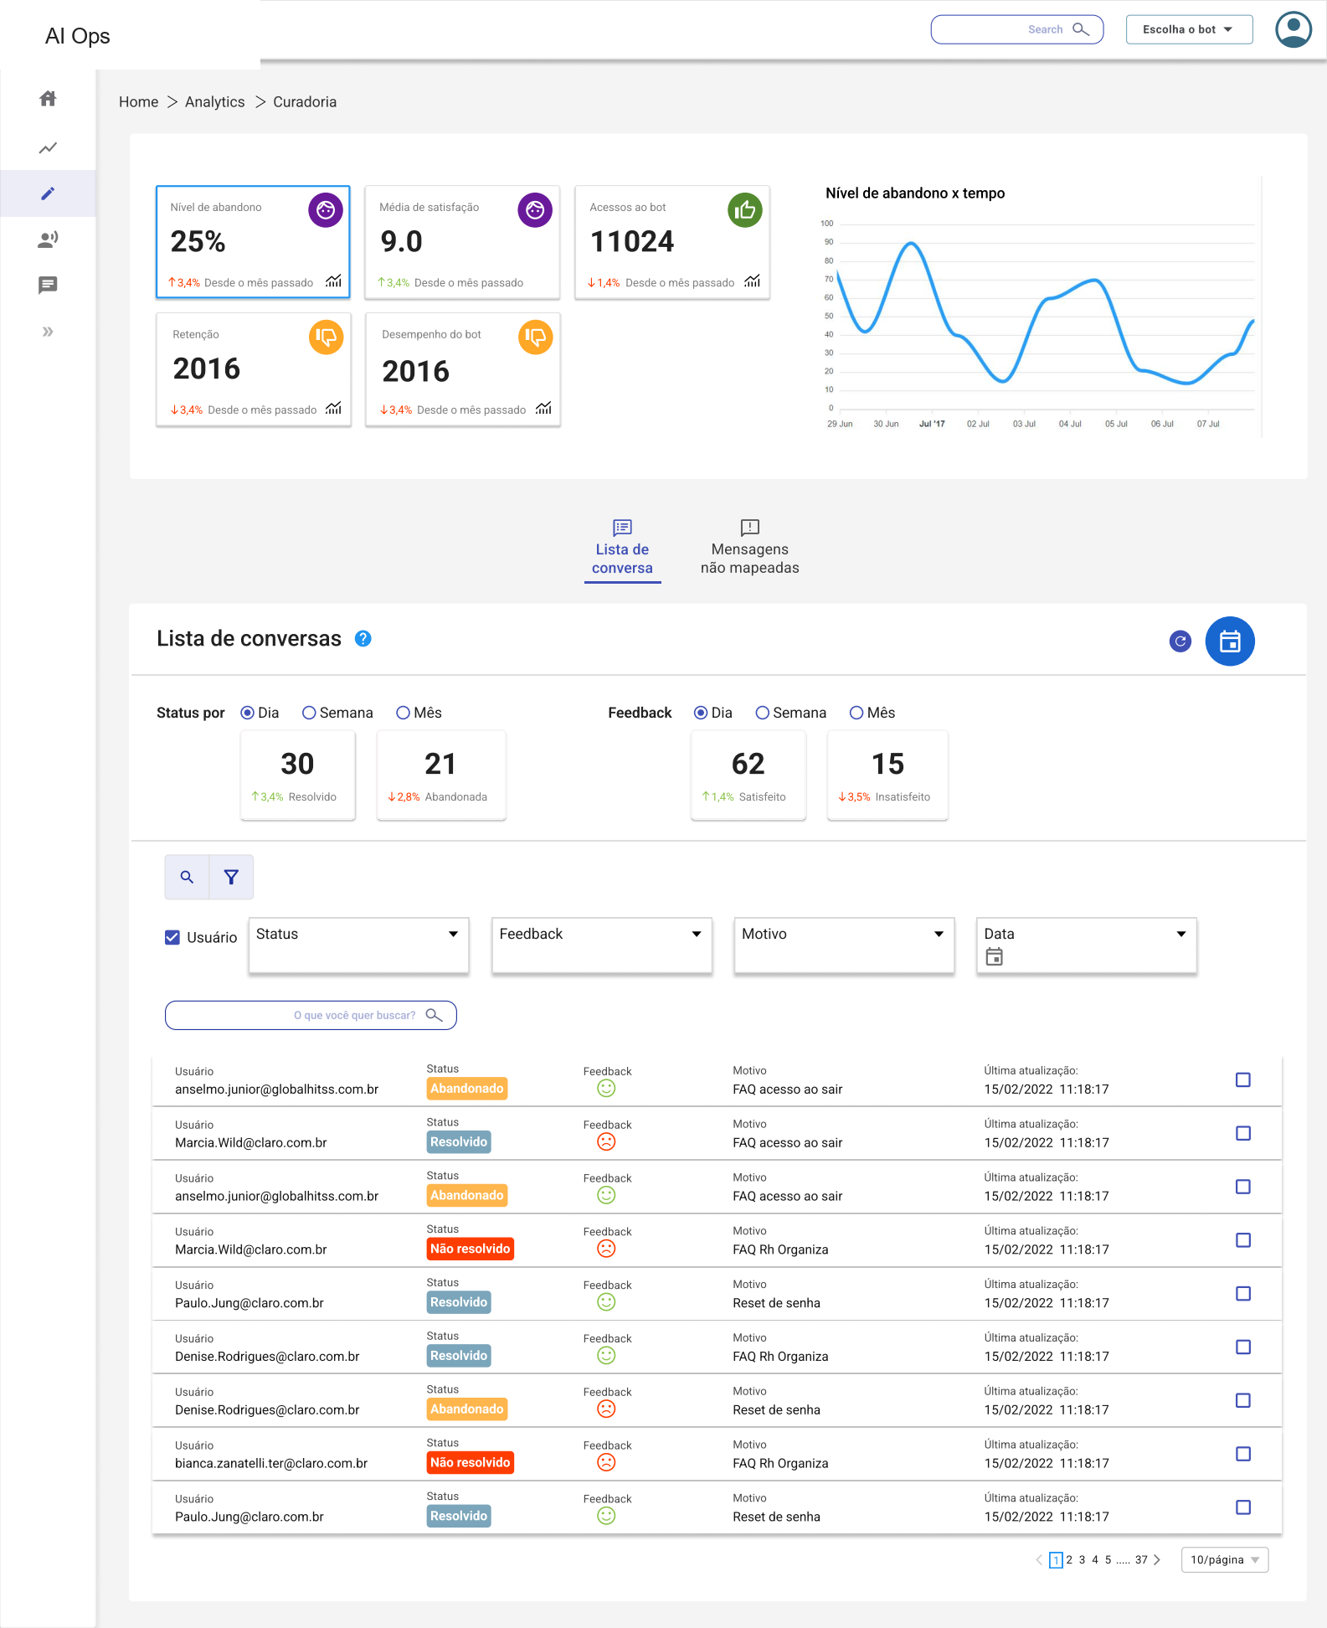The width and height of the screenshot is (1327, 1628).
Task: Select the pencil Curadoria sidebar icon
Action: pos(48,193)
